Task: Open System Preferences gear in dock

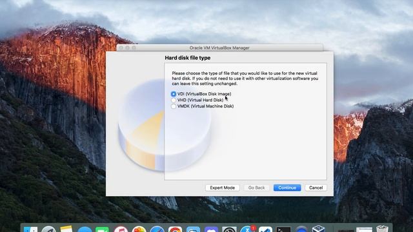Action: pos(229,229)
